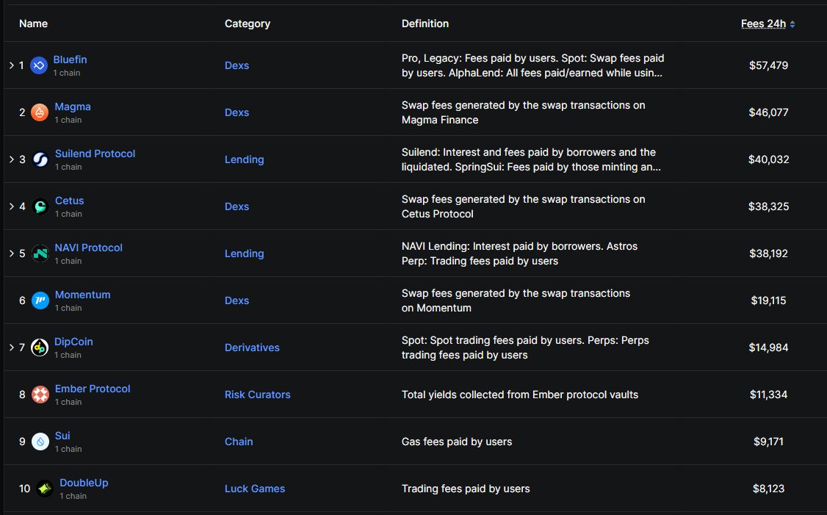This screenshot has width=827, height=515.
Task: Expand the DipCoin row chevron
Action: [12, 347]
